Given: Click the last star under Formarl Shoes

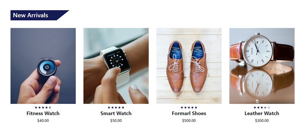Looking at the screenshot, I should (196, 107).
